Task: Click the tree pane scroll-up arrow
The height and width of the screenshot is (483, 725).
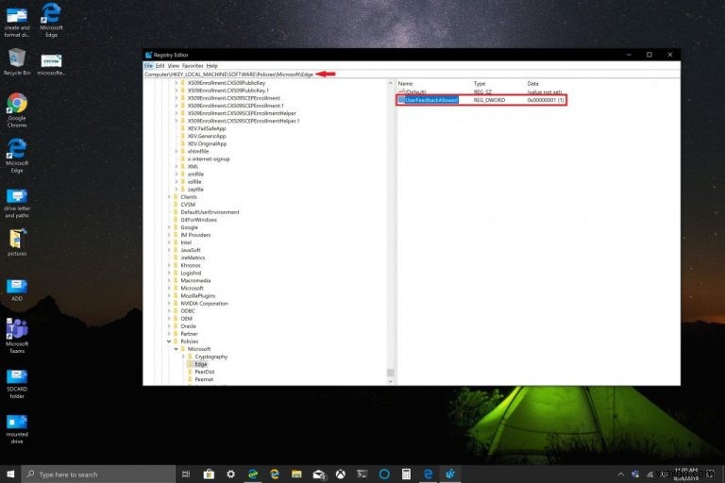Action: pyautogui.click(x=391, y=83)
